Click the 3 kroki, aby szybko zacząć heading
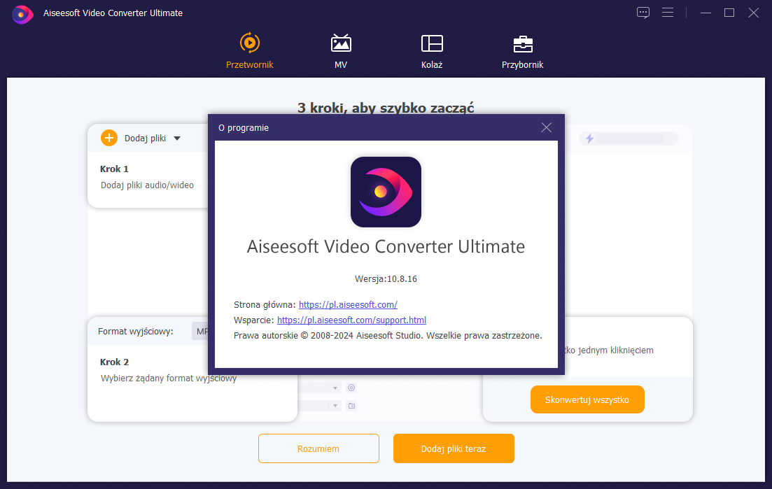 (x=386, y=108)
